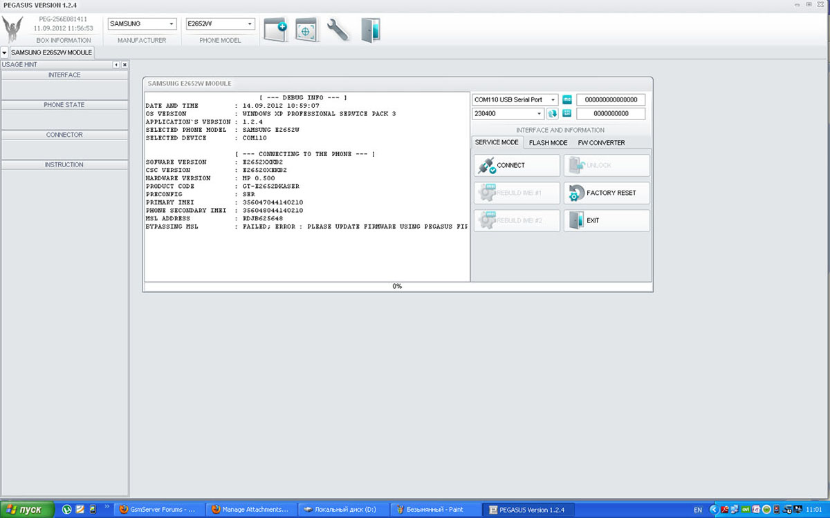The width and height of the screenshot is (830, 518).
Task: Click the Factory Reset button
Action: pos(607,193)
